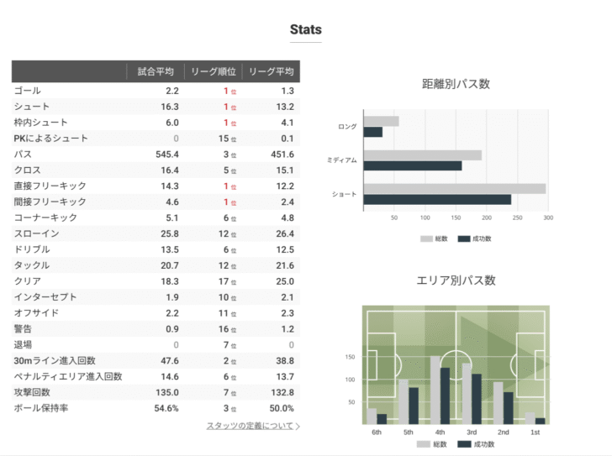The width and height of the screenshot is (612, 456).
Task: Click the 4th area total passes bar
Action: coord(435,390)
